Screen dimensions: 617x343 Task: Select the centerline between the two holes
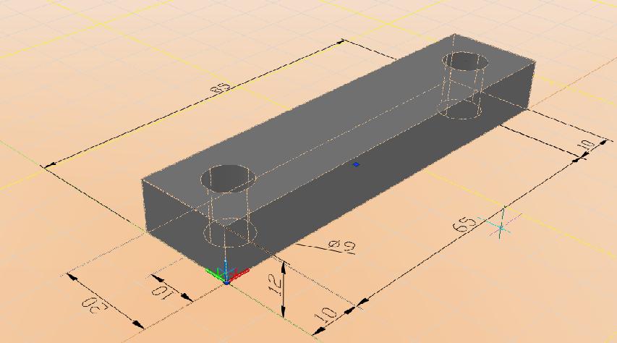click(x=347, y=132)
